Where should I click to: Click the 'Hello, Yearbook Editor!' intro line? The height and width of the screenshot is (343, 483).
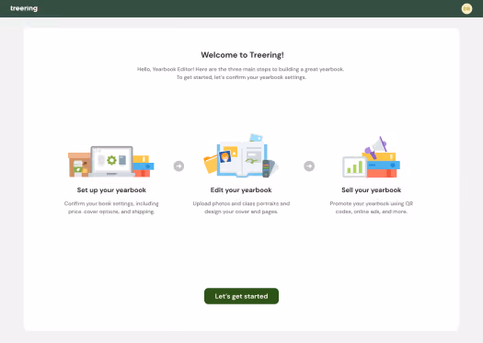[x=240, y=69]
